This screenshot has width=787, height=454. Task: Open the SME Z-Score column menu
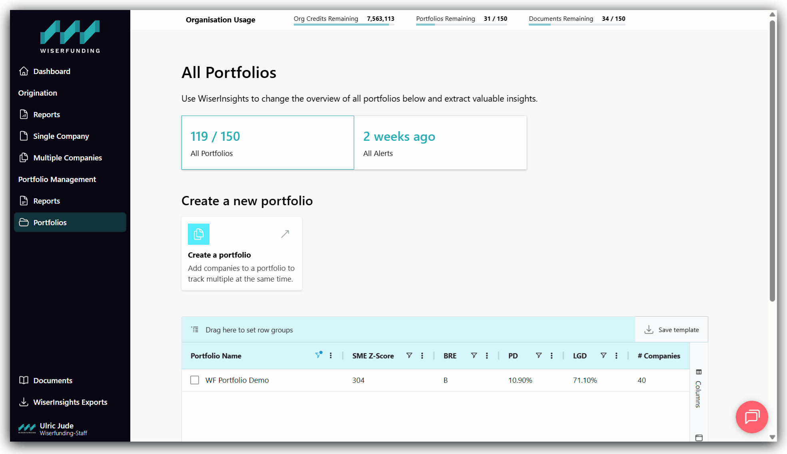(x=422, y=355)
